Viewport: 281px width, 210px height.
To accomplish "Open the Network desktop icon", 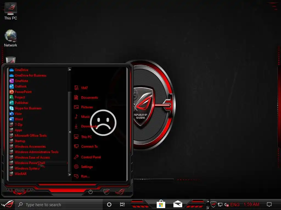I will point(11,38).
